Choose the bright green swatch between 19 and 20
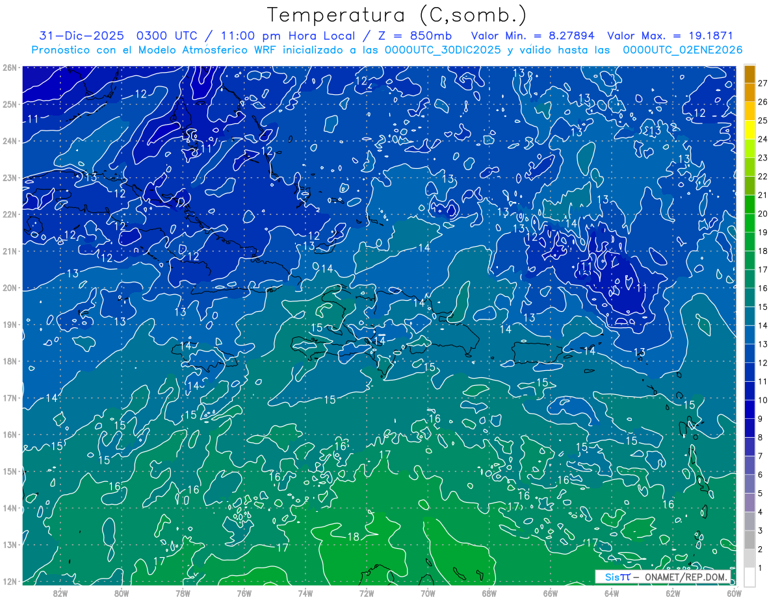Viewport: 780px width, 602px height. click(x=750, y=223)
